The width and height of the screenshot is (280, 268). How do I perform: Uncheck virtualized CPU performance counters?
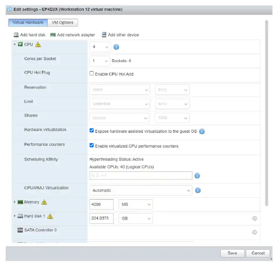point(91,145)
